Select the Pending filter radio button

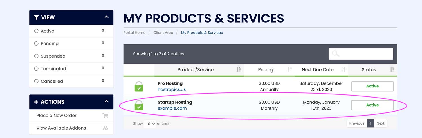tap(36, 44)
